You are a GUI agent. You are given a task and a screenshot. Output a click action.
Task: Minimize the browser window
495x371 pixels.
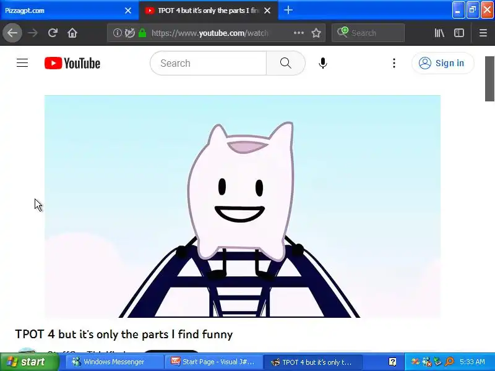458,10
